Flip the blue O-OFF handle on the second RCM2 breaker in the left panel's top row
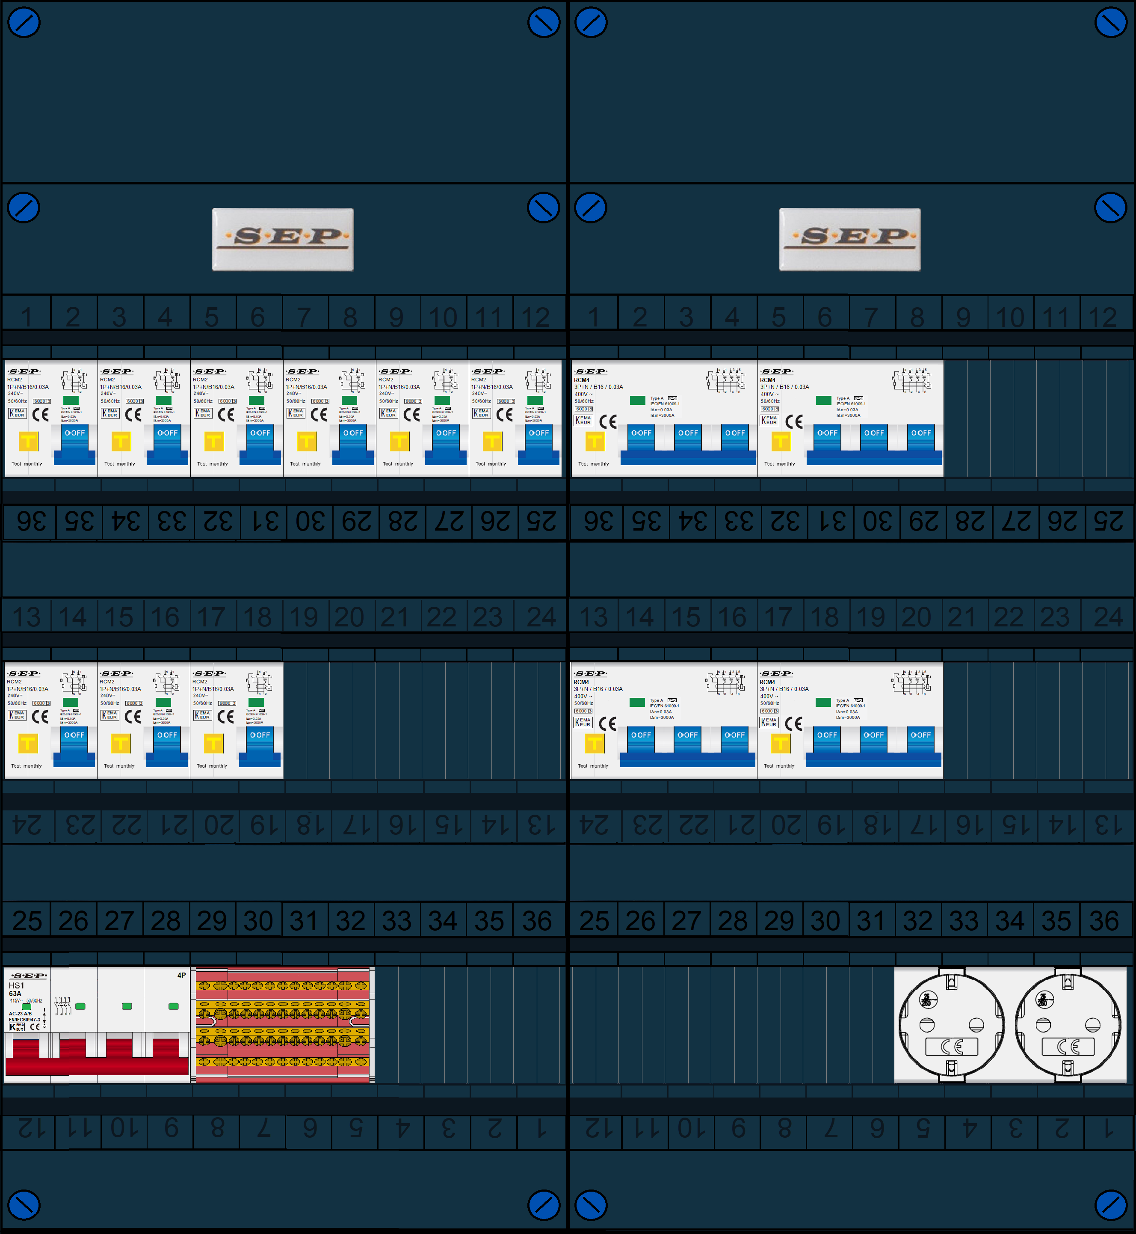Image resolution: width=1136 pixels, height=1234 pixels. (x=167, y=444)
